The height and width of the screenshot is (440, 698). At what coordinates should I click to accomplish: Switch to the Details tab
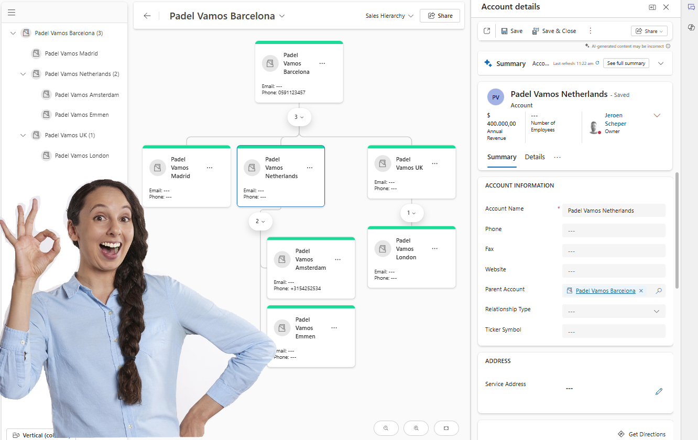(x=535, y=157)
